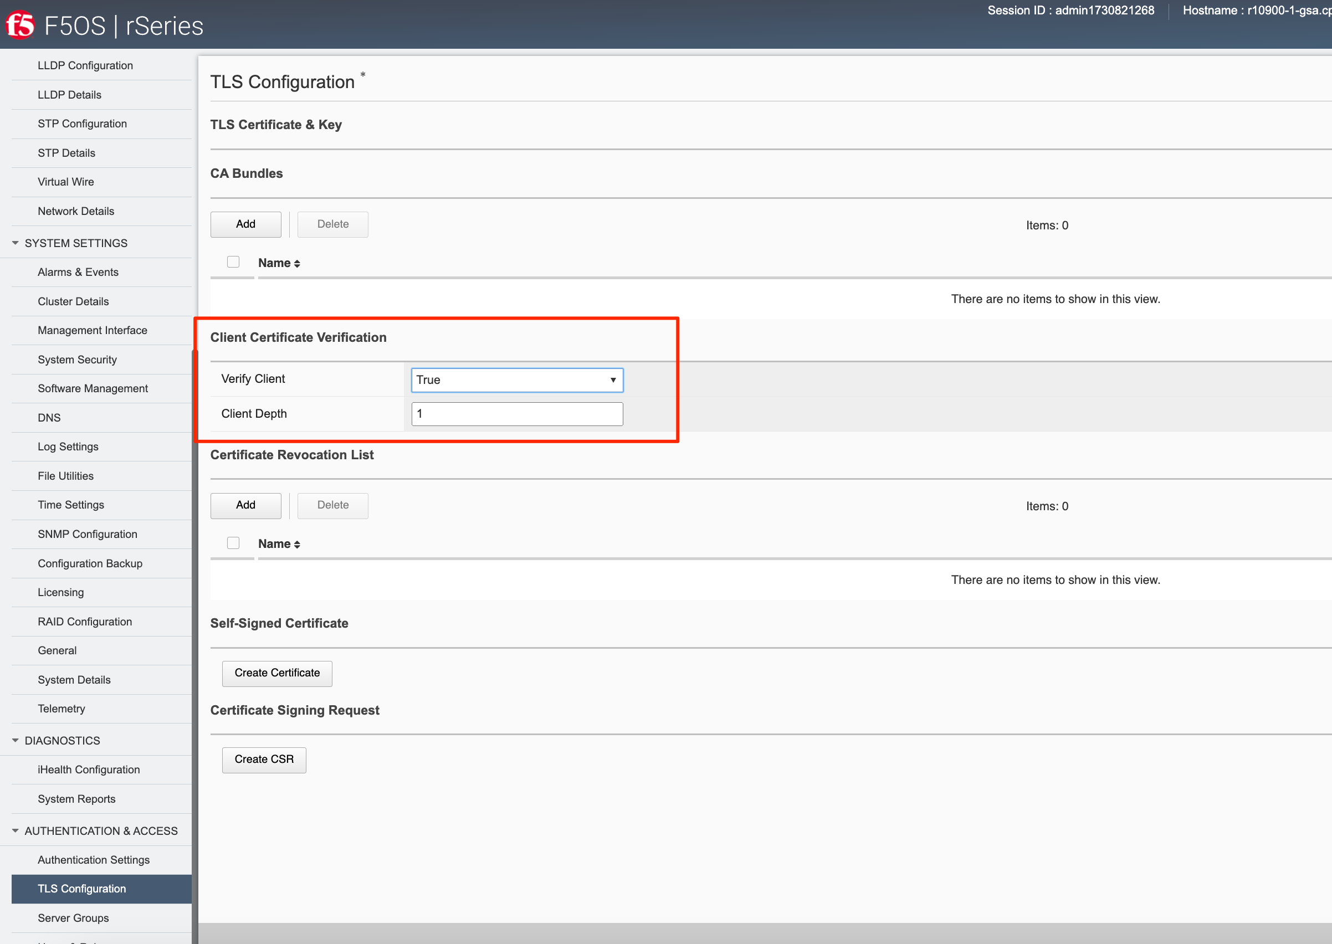Viewport: 1332px width, 944px height.
Task: Tick the CA Bundles select-all checkbox
Action: coord(233,262)
